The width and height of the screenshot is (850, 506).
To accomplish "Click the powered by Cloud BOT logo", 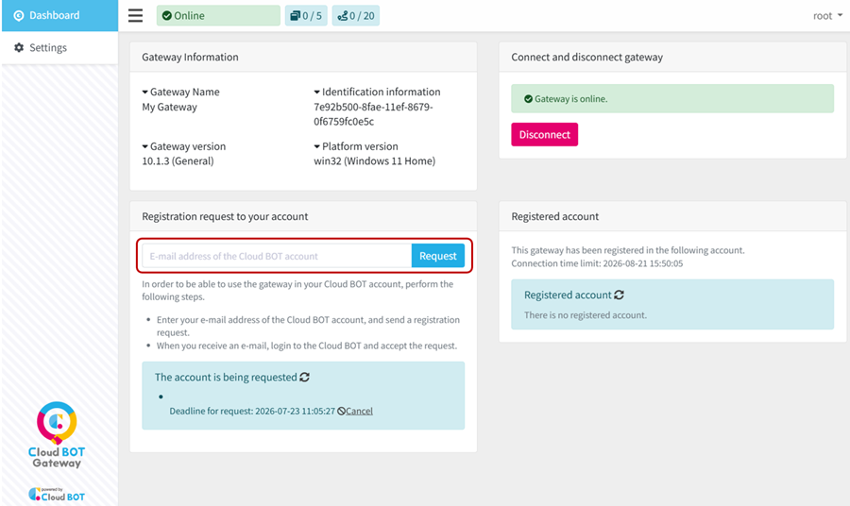I will click(57, 494).
